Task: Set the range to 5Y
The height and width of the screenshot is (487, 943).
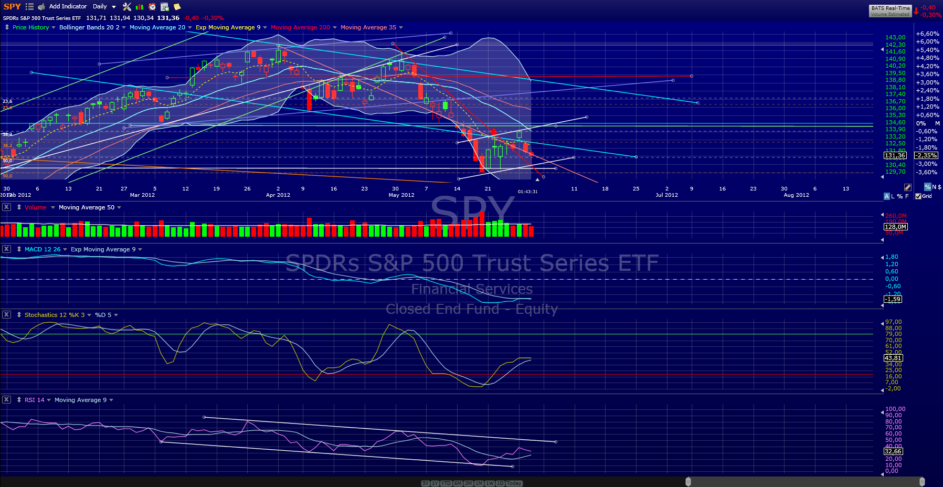Action: [x=425, y=483]
